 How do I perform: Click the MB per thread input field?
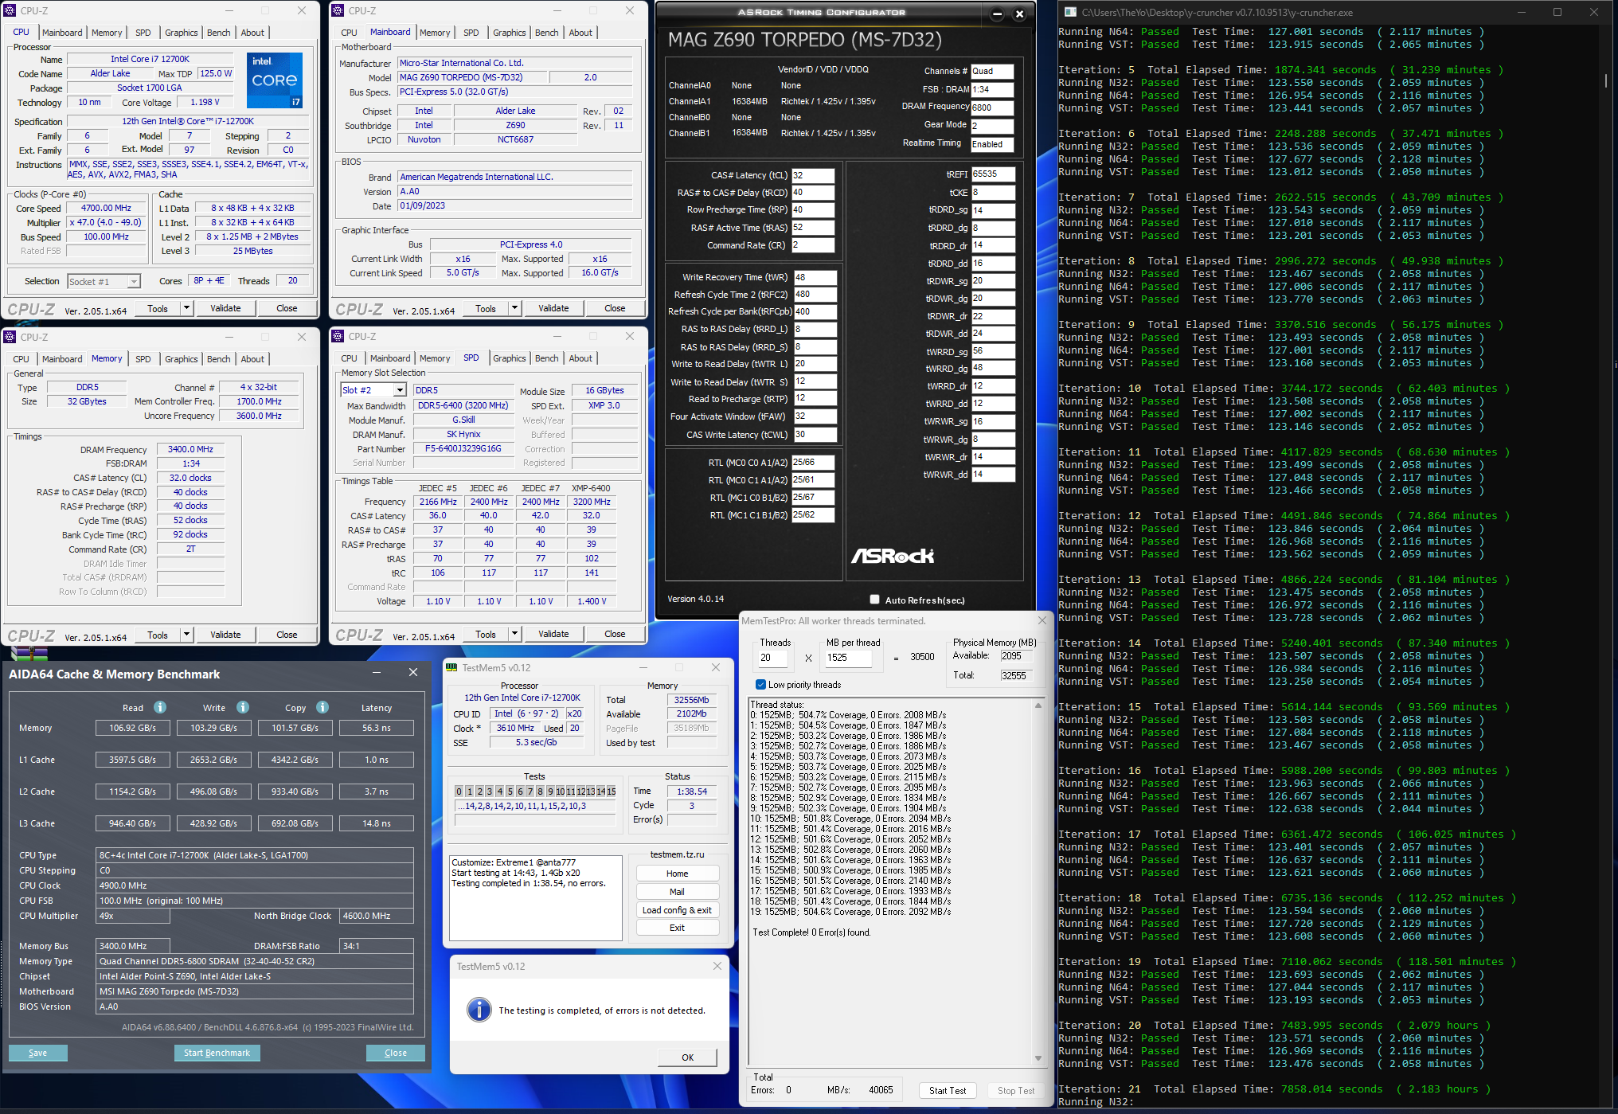(x=847, y=658)
